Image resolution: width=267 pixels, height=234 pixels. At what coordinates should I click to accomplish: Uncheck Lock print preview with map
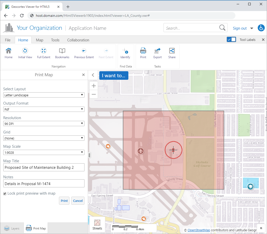5,194
